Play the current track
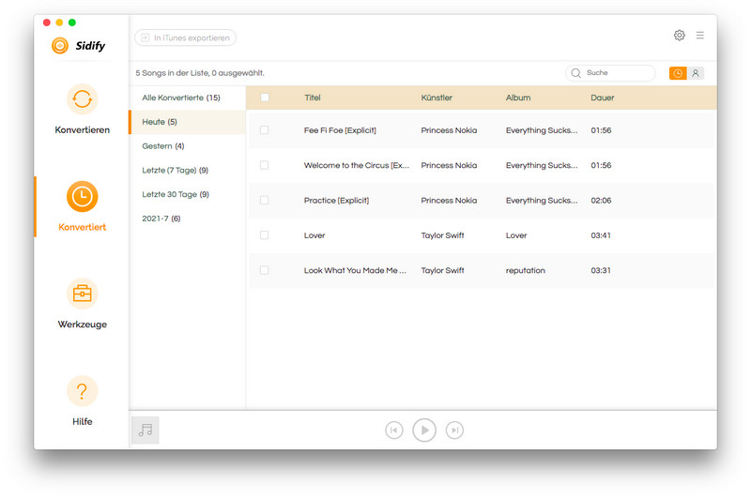Viewport: 751px width, 498px height. [424, 430]
